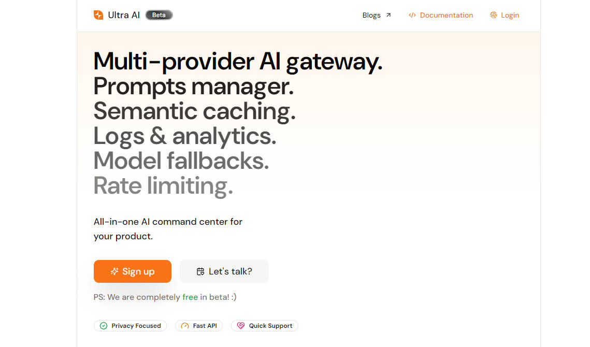Select the Quick Support label text
Viewport: 590px width, 347px height.
coord(270,326)
